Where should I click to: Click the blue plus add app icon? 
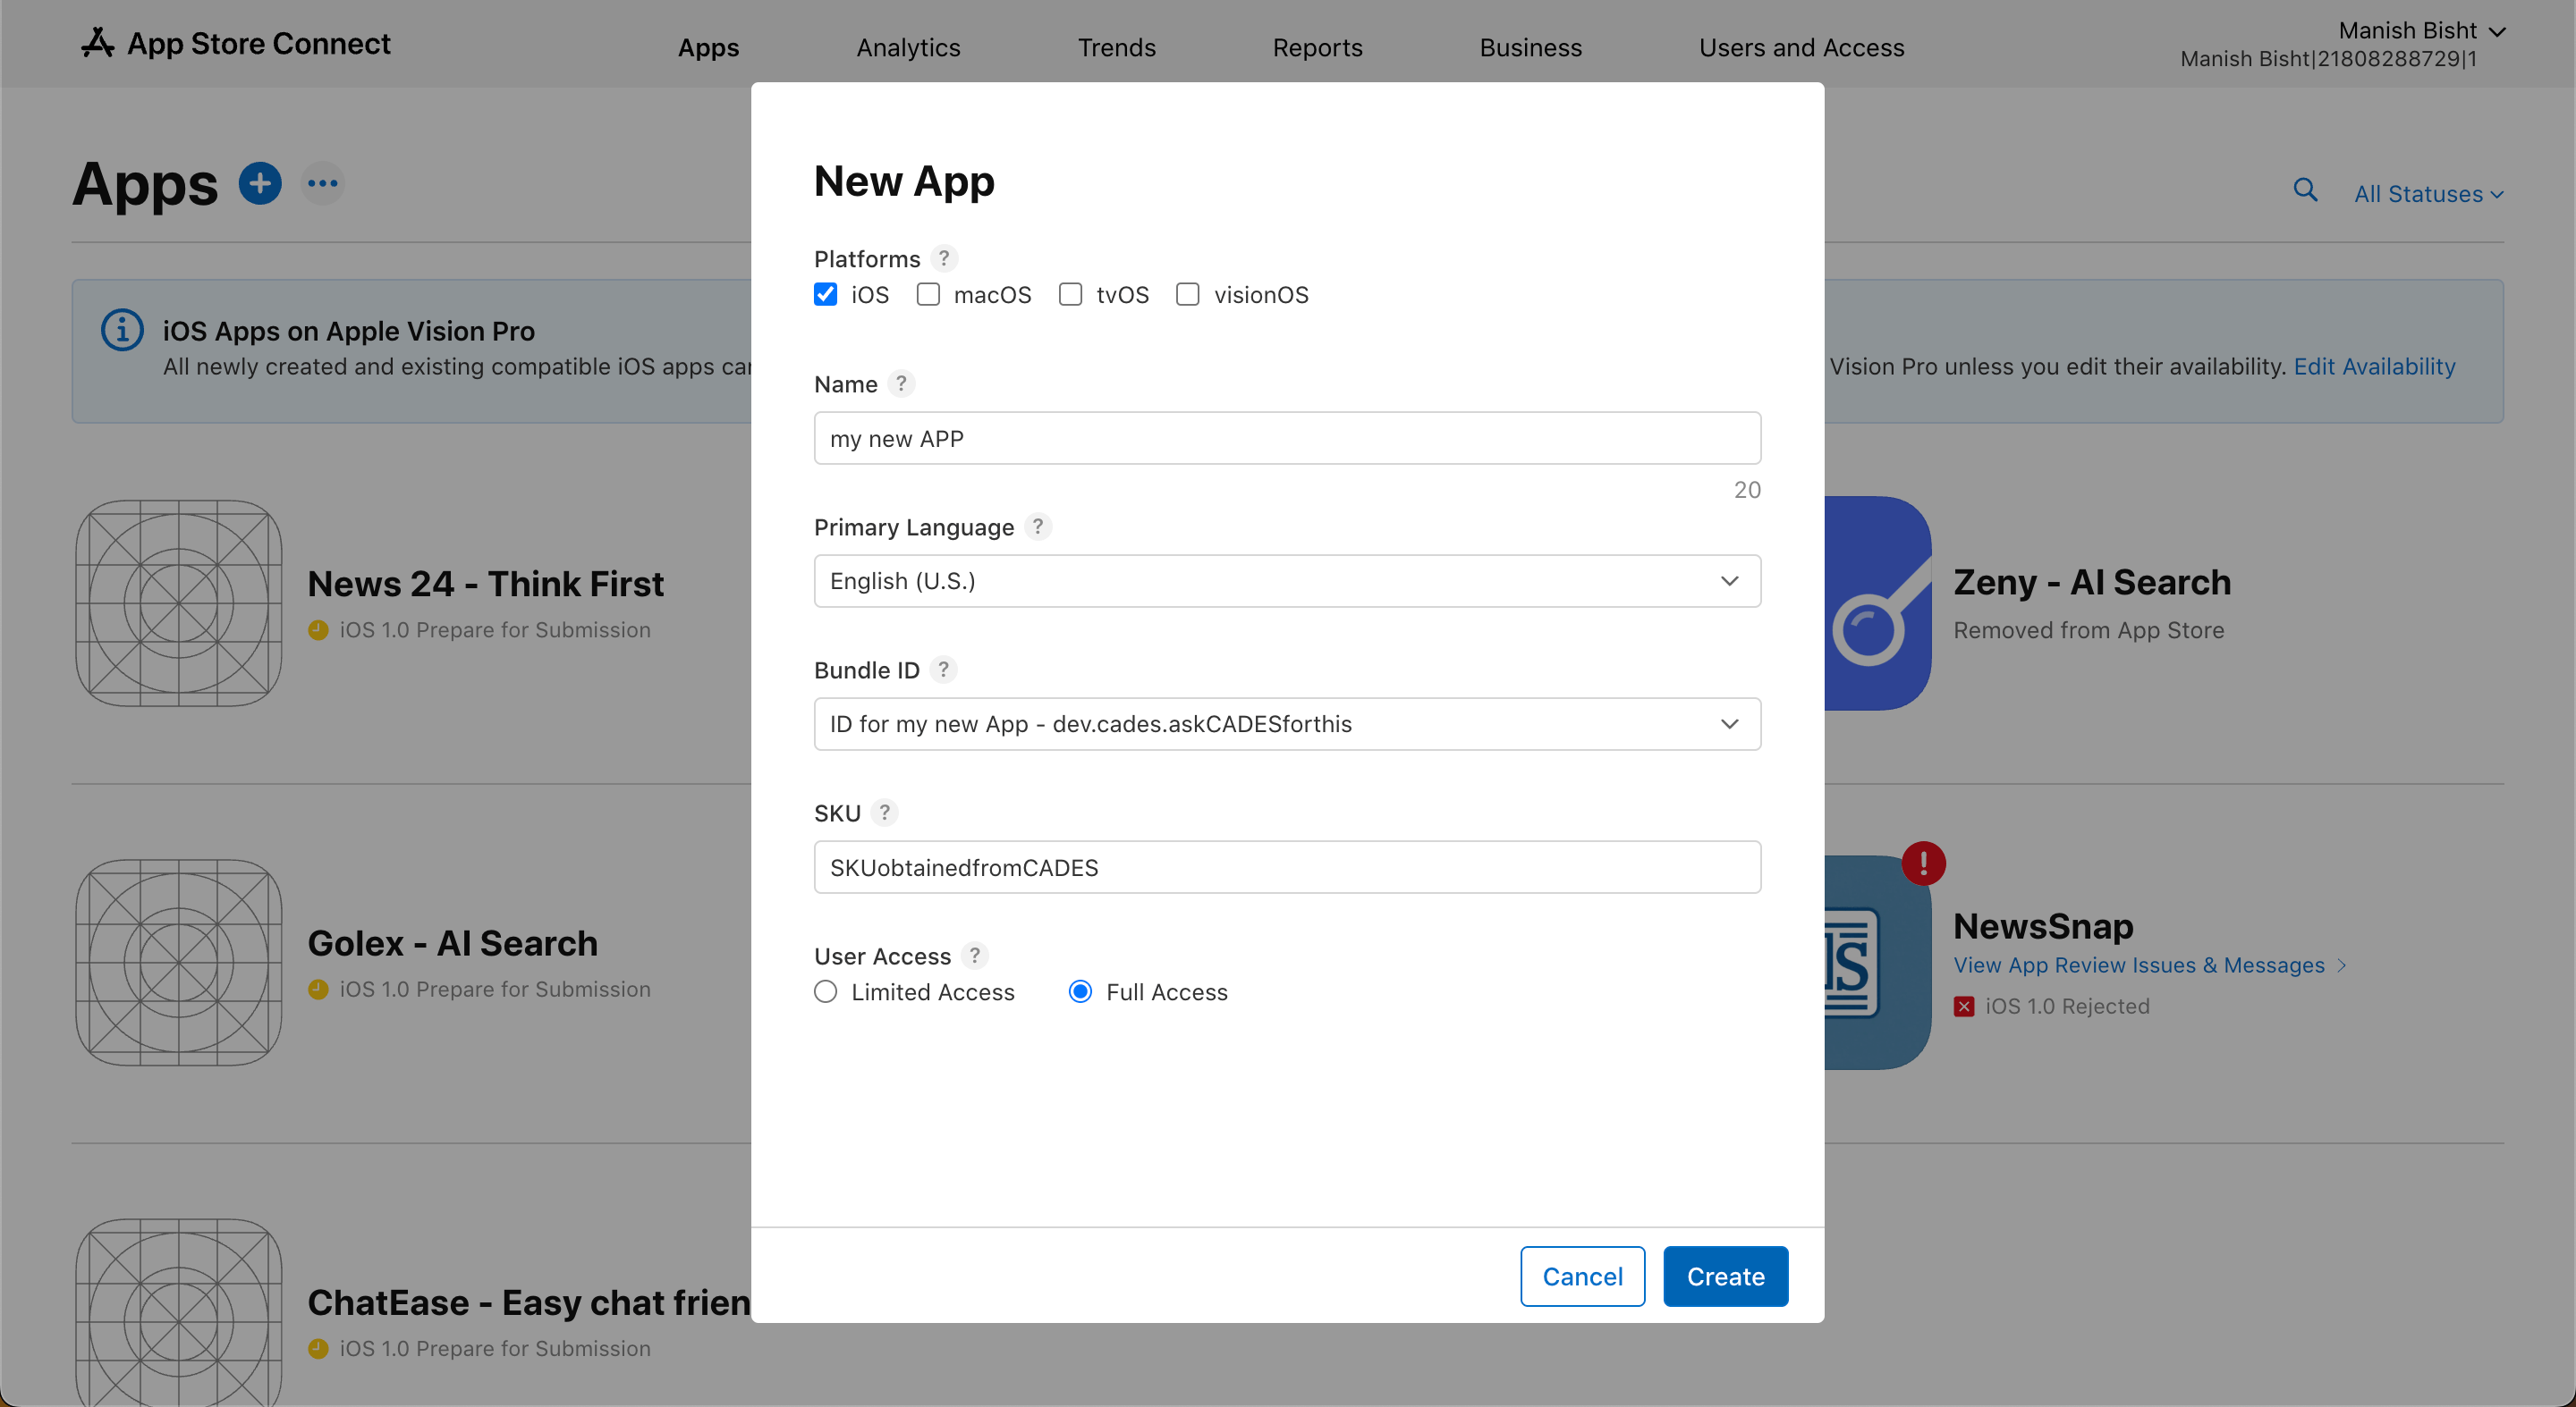pos(260,184)
